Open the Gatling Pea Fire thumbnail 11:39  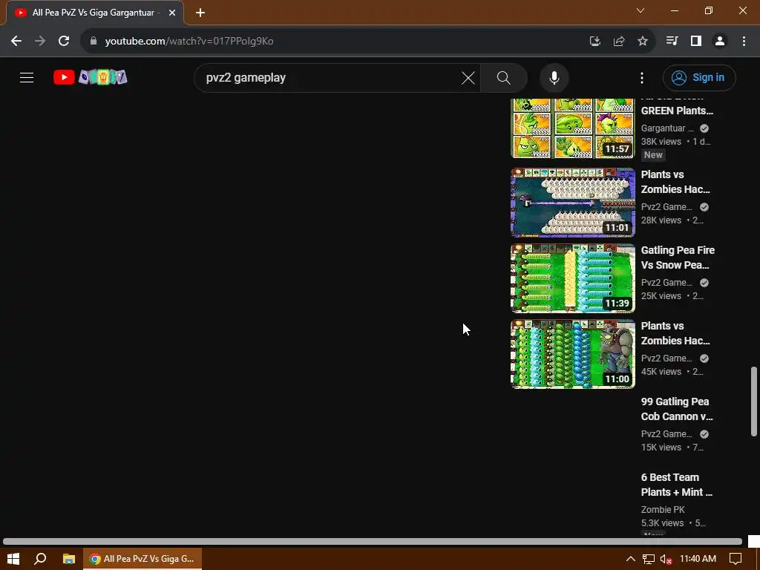tap(573, 278)
